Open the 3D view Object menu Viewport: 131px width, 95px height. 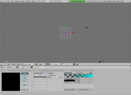[x=19, y=64]
